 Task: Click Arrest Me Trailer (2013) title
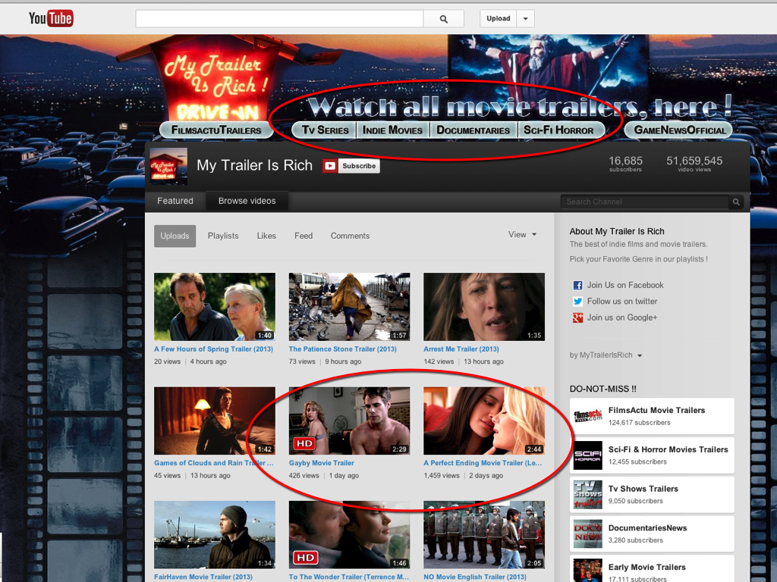coord(461,349)
